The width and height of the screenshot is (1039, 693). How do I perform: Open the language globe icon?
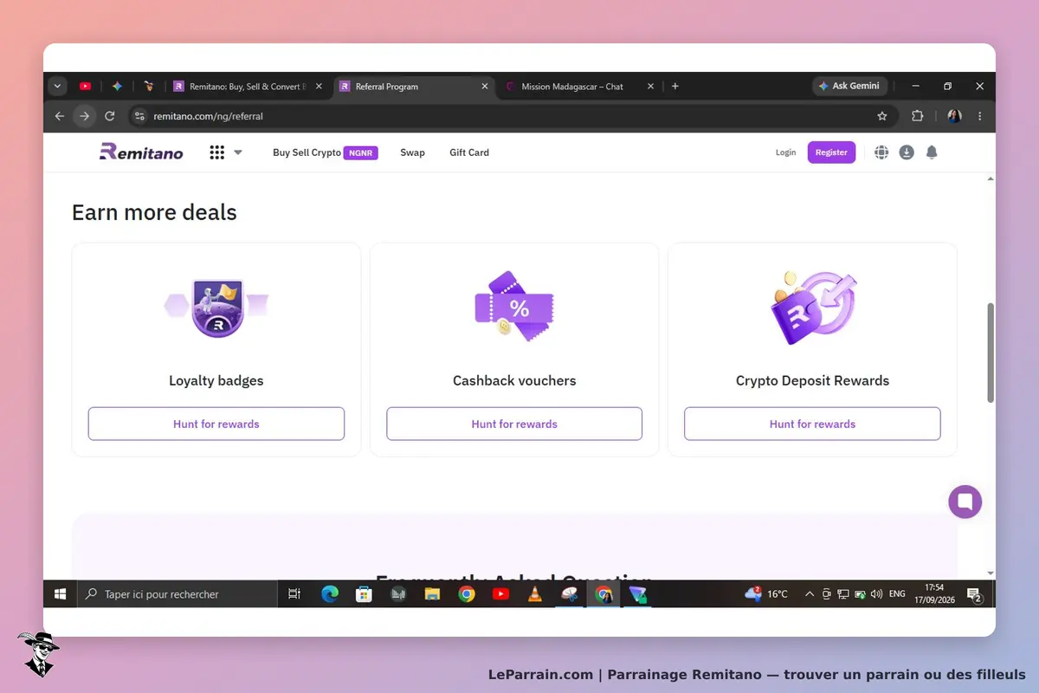point(881,152)
